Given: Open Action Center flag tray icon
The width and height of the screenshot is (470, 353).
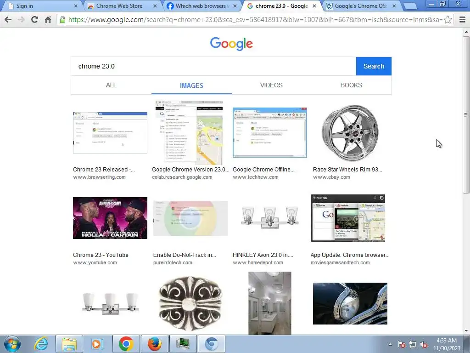Looking at the screenshot, I should tap(402, 344).
